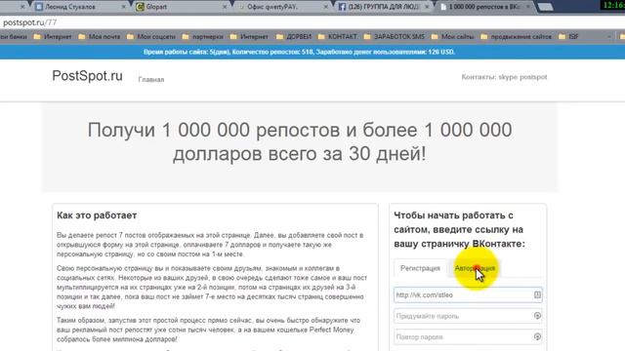This screenshot has height=351, width=625.
Task: Click the icon inside the Повтор пароля field
Action: 537,337
